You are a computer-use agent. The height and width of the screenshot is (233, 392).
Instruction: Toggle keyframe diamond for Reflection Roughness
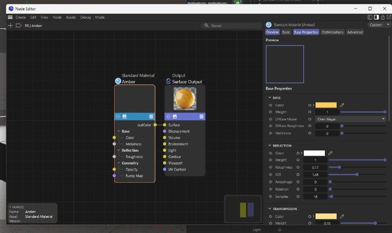click(x=270, y=167)
